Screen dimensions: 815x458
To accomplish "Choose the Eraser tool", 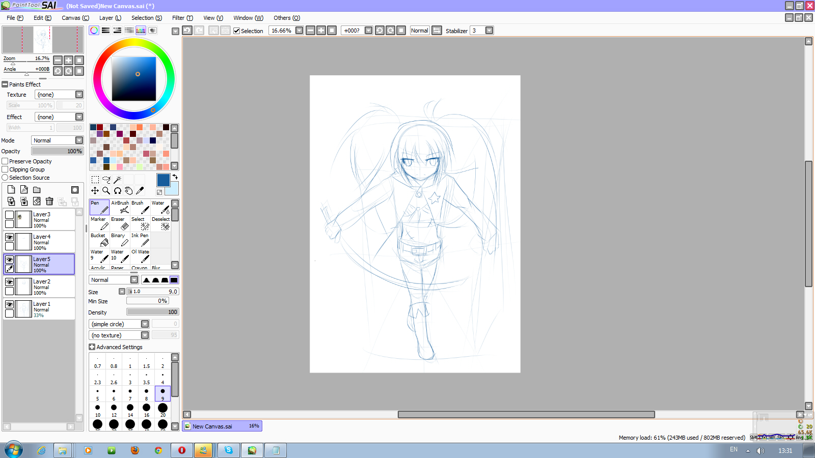I will click(120, 223).
